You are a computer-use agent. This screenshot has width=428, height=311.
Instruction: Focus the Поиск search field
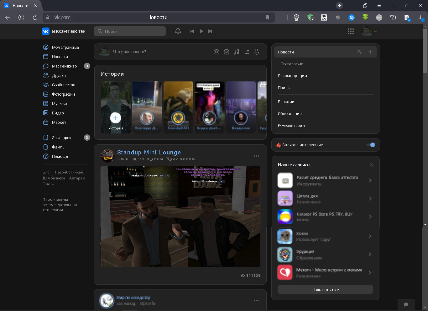[130, 31]
